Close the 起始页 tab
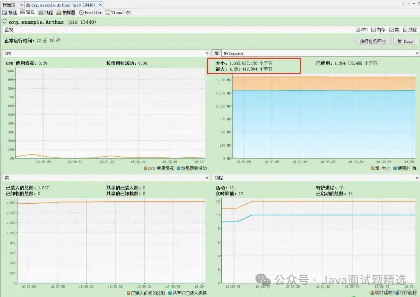This screenshot has height=297, width=420. (x=22, y=5)
